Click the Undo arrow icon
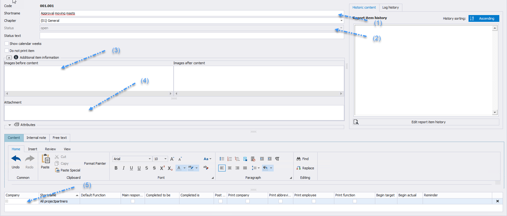 click(16, 159)
